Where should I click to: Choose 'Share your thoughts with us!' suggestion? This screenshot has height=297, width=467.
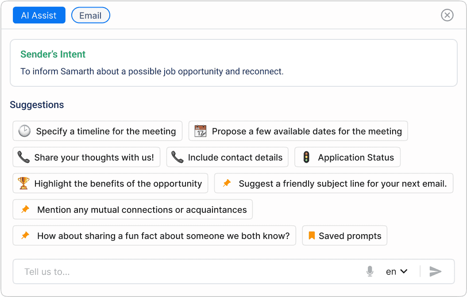coord(94,157)
